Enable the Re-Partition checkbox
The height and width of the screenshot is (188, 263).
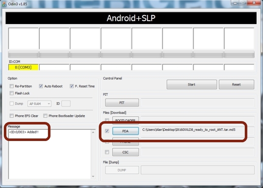point(11,86)
